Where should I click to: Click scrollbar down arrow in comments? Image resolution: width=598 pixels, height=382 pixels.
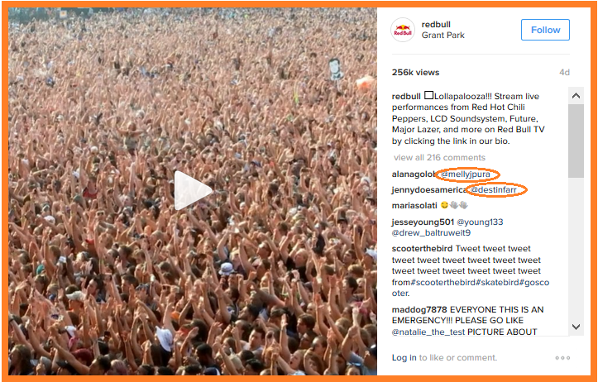click(576, 327)
